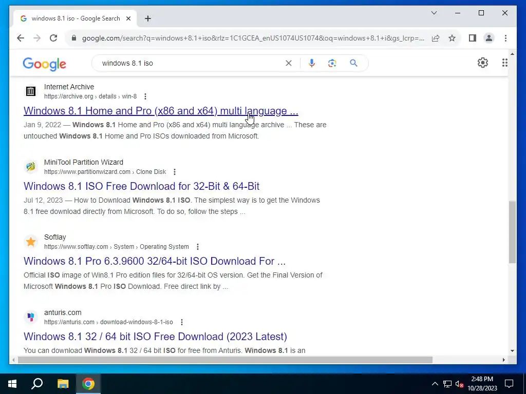526x394 pixels.
Task: Search by image with Google Lens
Action: point(332,63)
